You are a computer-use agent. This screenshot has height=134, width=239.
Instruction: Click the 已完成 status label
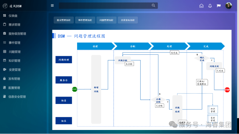pos(220,71)
